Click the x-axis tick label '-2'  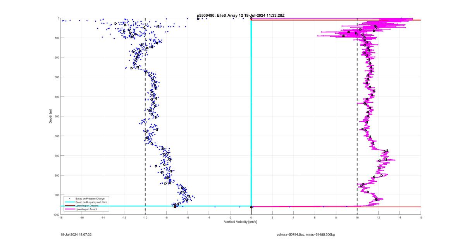(230, 217)
